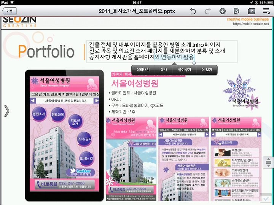
Task: Tap the pink 서울여성병원 heading
Action: pyautogui.click(x=135, y=83)
